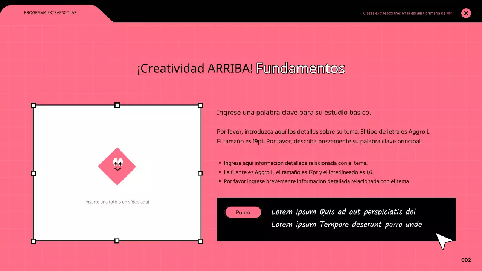Viewport: 482px width, 271px height.
Task: Click the middle-right resize handle of placeholder
Action: tap(200, 173)
